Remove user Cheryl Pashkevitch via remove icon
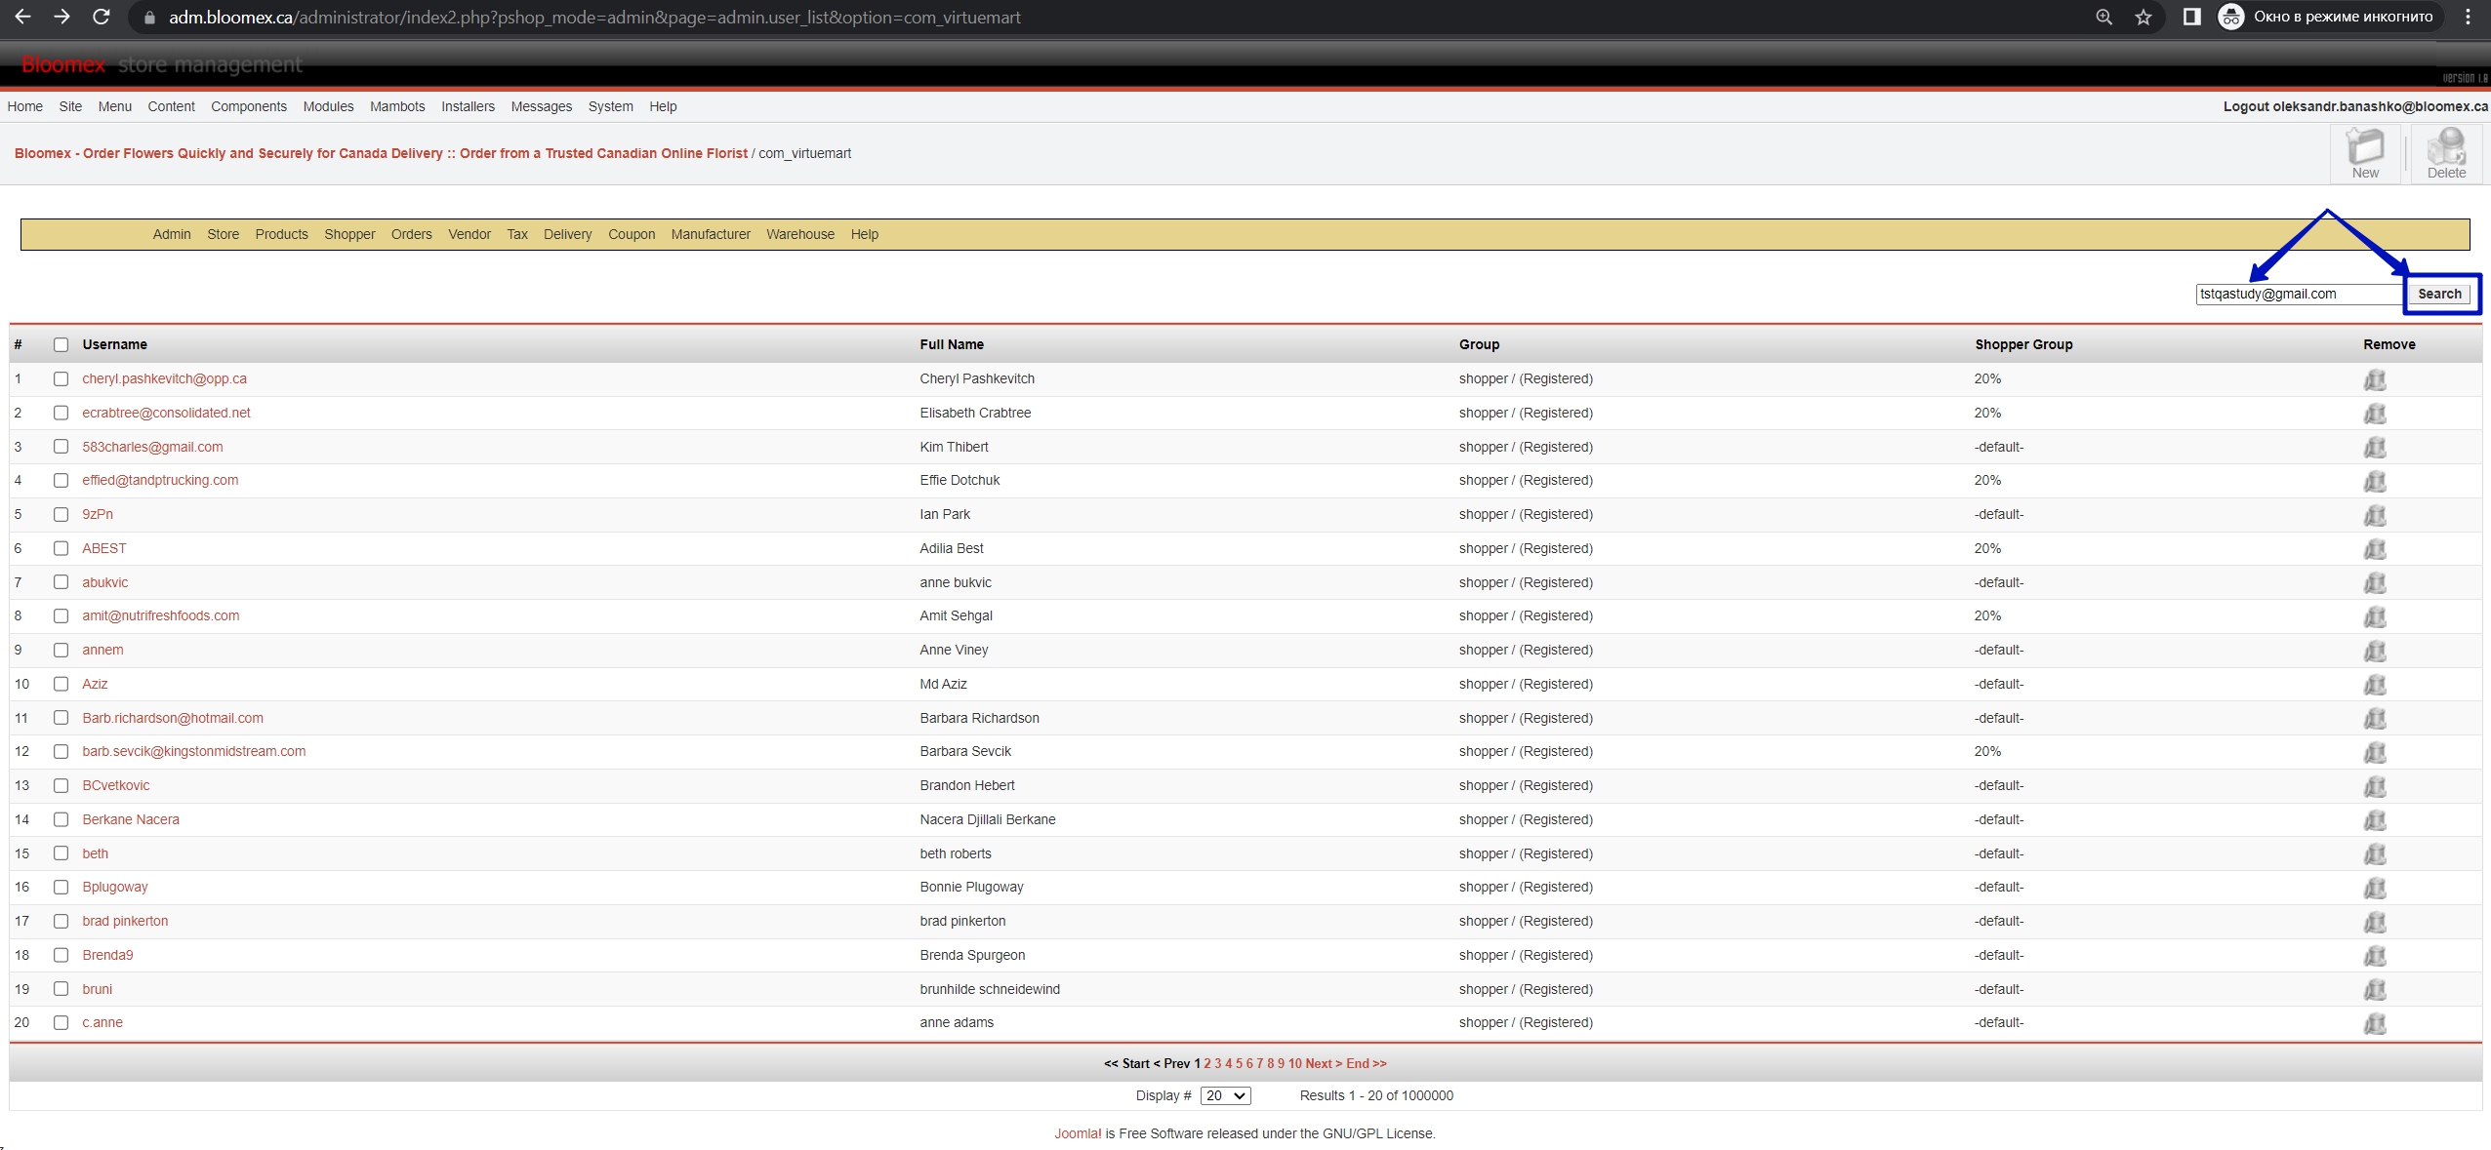The width and height of the screenshot is (2491, 1150). pos(2375,379)
